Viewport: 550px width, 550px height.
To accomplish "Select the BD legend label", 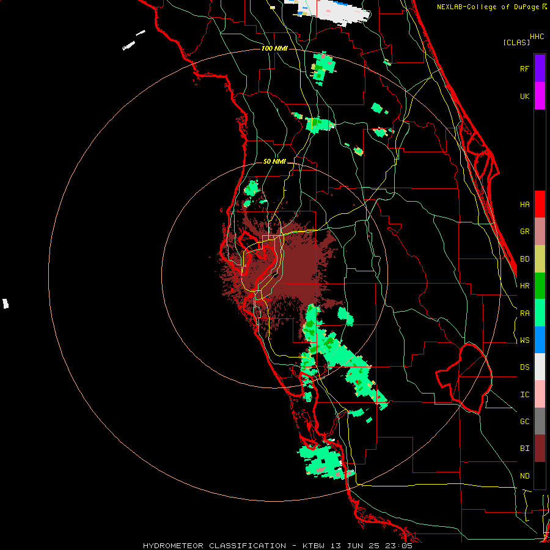I will tap(524, 259).
